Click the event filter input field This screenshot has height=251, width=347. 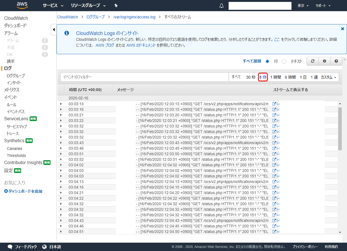[x=144, y=77]
